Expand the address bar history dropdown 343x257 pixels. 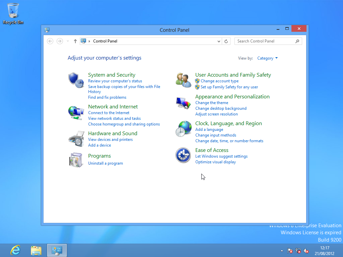point(218,41)
